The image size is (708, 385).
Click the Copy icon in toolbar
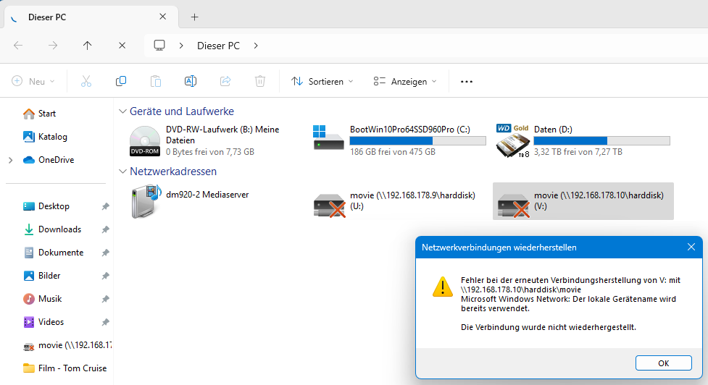point(121,82)
